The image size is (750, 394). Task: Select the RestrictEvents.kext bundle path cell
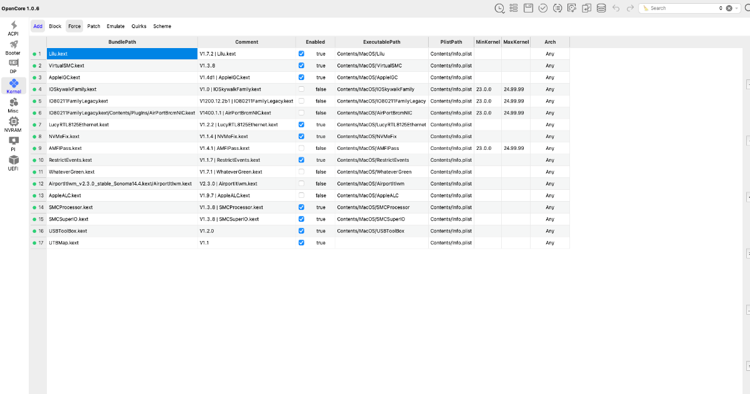pos(122,160)
